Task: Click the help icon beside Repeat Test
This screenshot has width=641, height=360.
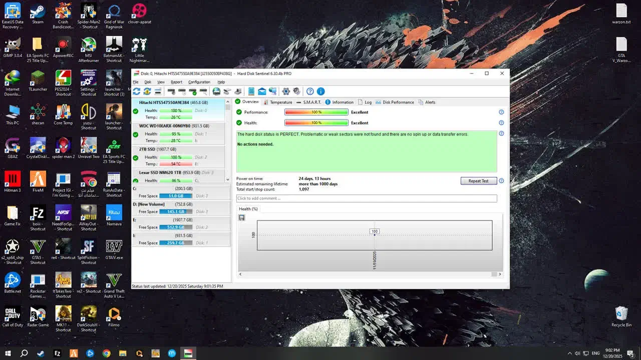Action: [x=501, y=181]
